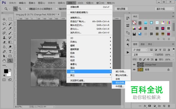This screenshot has height=109, width=176.
Task: Select the Healing Brush tool
Action: pos(4,33)
